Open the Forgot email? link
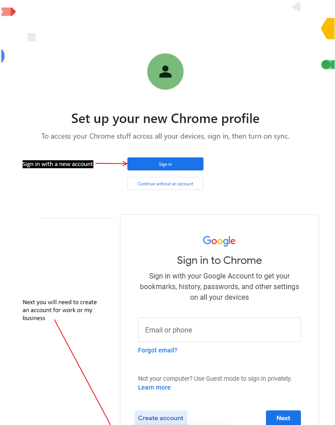 coord(158,350)
